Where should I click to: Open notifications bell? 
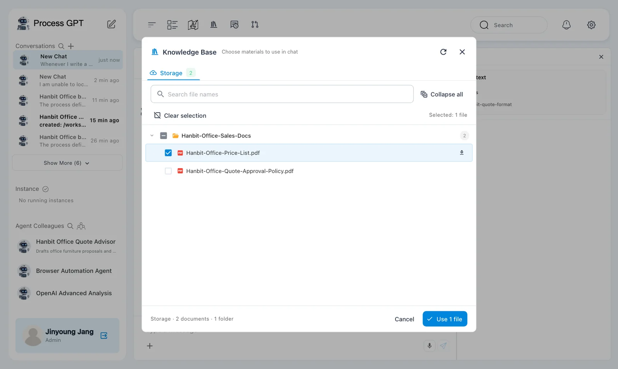[566, 25]
